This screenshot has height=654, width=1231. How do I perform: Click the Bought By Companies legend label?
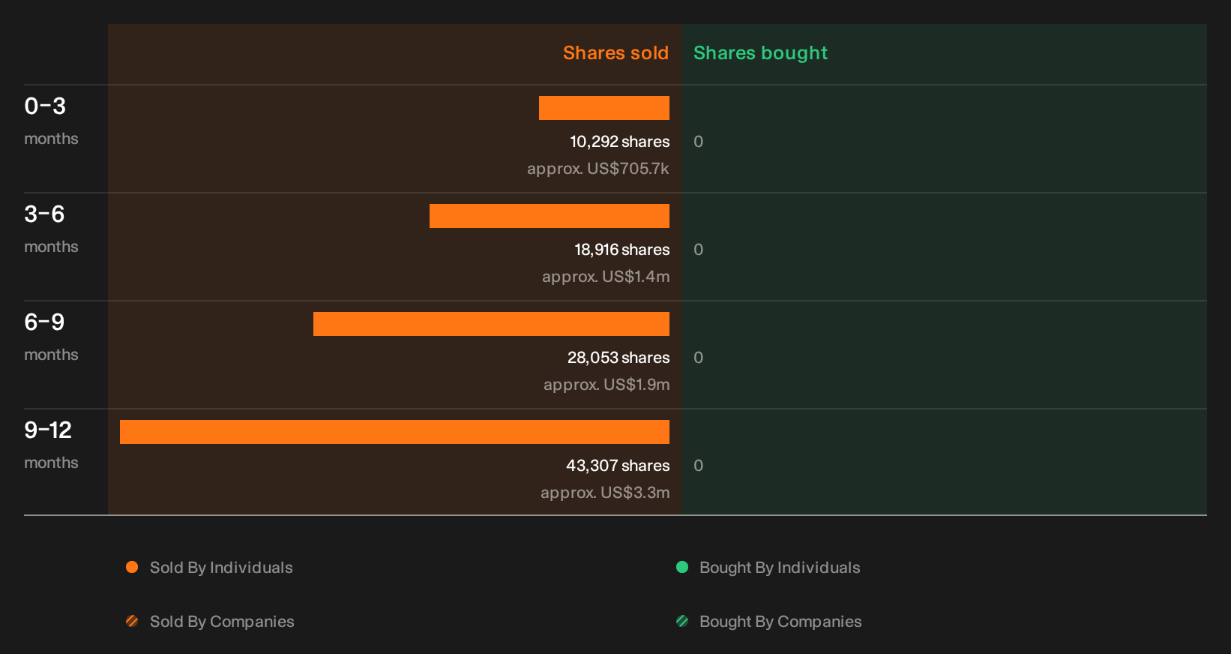click(780, 622)
